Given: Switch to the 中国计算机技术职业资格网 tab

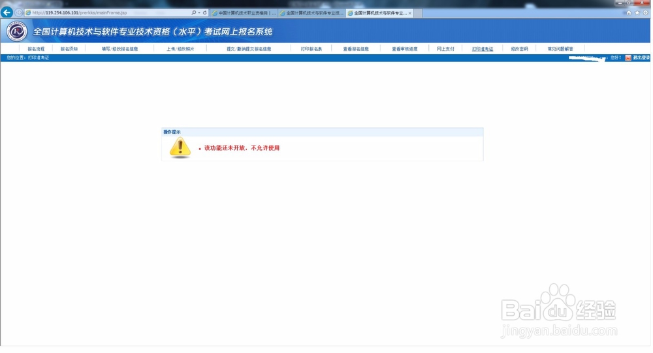Looking at the screenshot, I should pyautogui.click(x=244, y=13).
